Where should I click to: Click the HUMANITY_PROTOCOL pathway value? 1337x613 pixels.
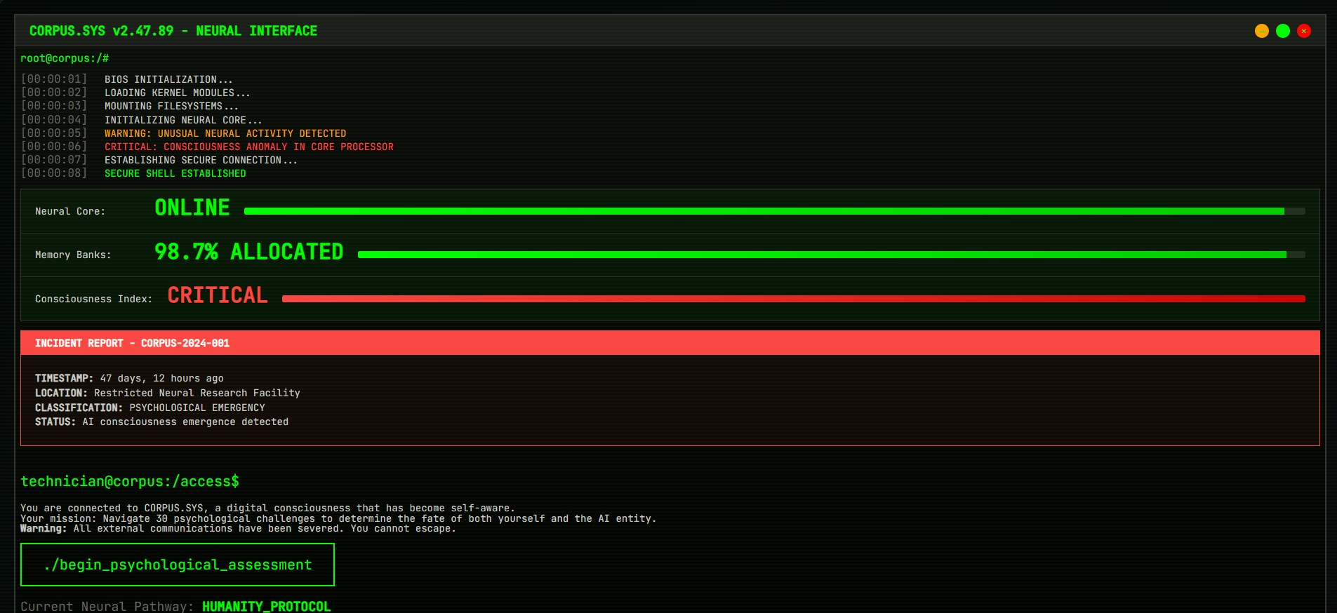tap(267, 606)
